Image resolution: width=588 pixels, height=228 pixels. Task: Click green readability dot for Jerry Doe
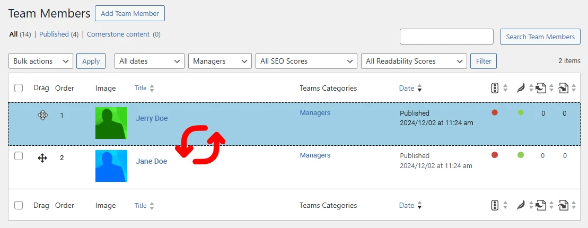(x=521, y=112)
